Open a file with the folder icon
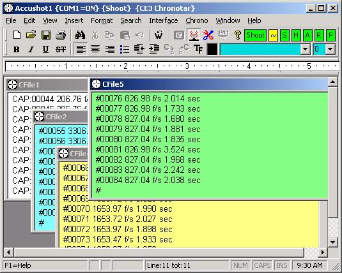The image size is (342, 273). coord(31,35)
